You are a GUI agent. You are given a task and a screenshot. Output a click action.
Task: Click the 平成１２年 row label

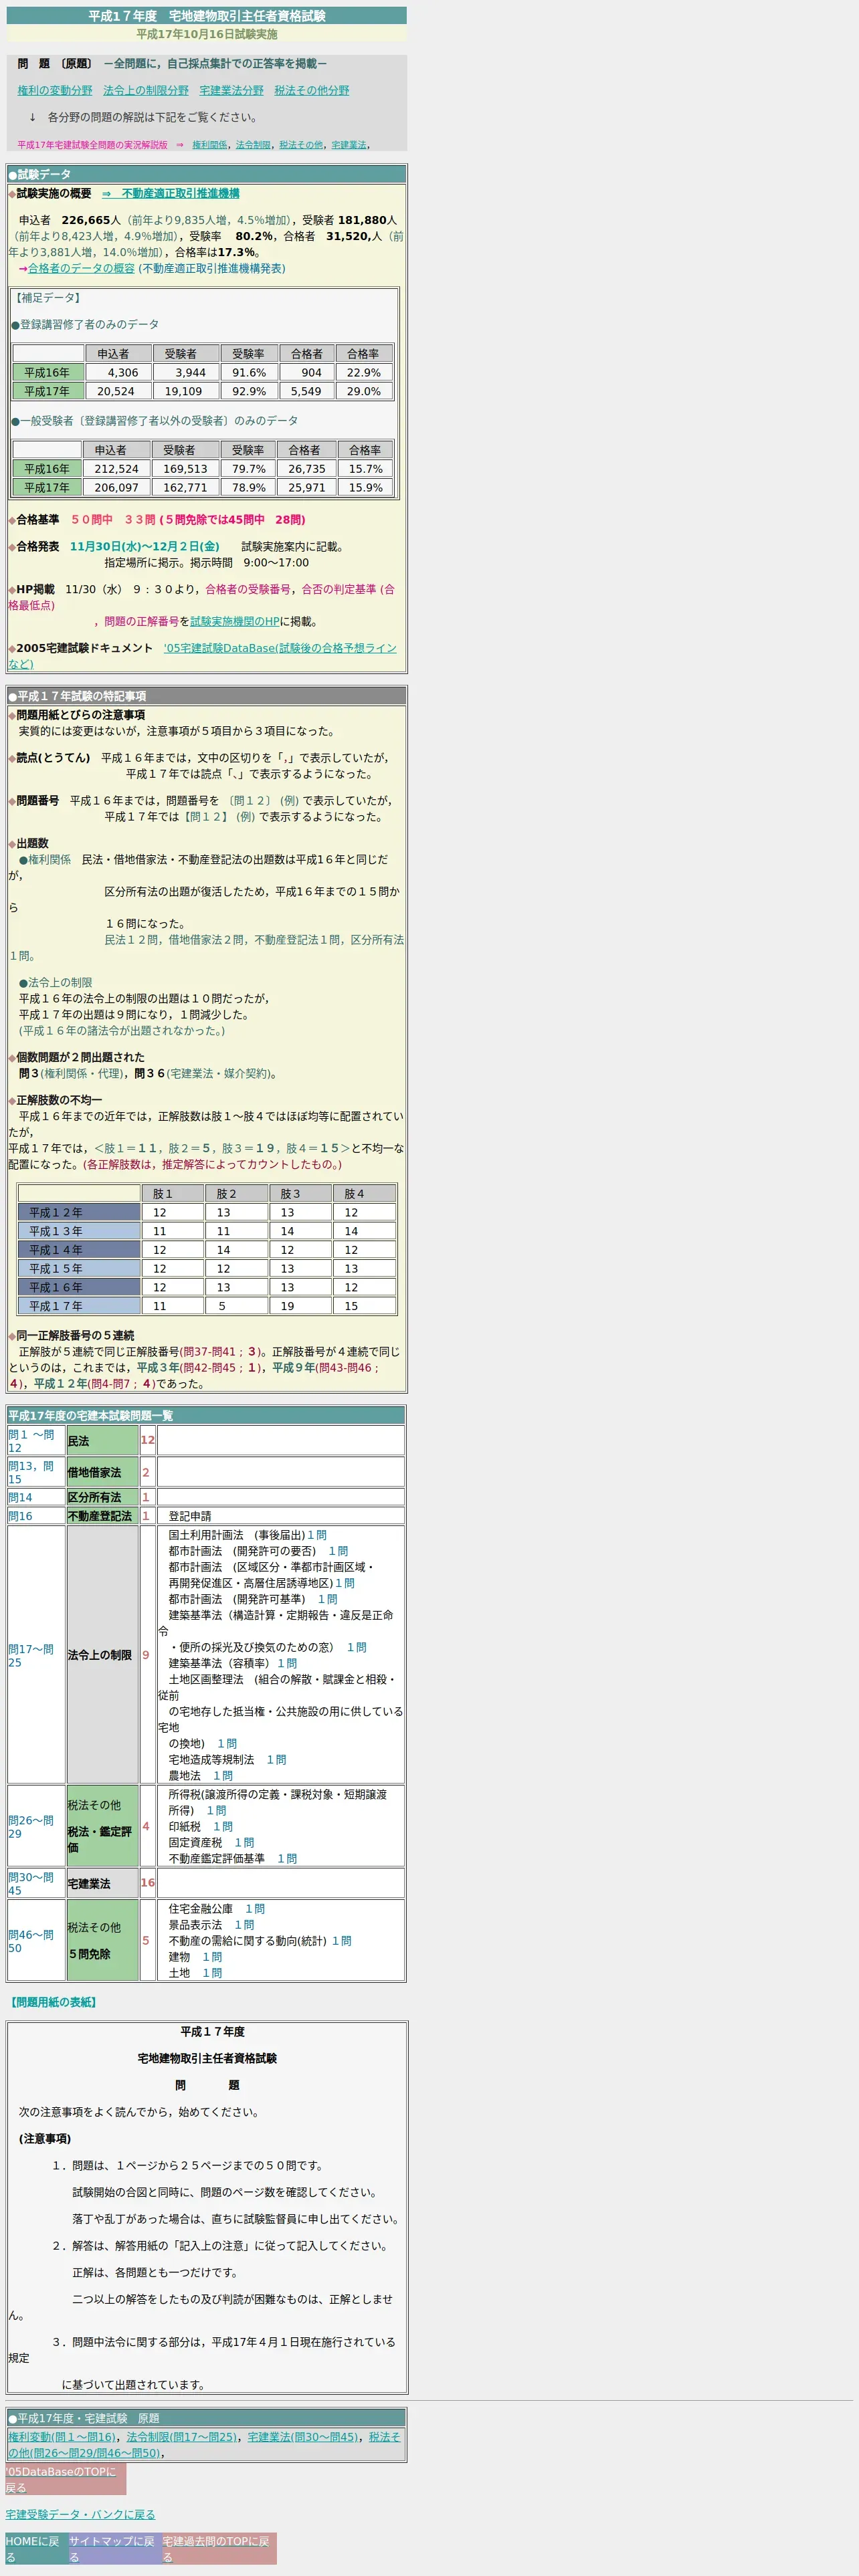tap(79, 1212)
